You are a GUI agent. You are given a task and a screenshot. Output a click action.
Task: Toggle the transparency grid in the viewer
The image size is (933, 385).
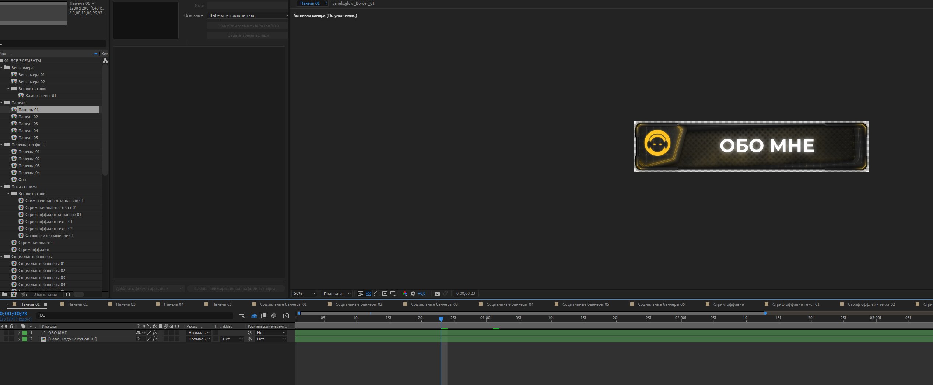[x=369, y=294]
